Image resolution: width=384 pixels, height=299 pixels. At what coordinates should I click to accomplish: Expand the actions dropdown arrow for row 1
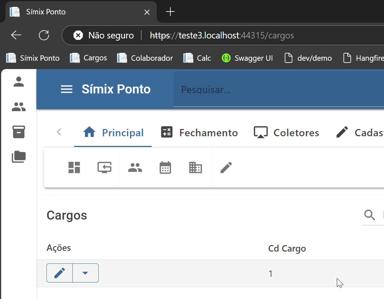(x=85, y=273)
